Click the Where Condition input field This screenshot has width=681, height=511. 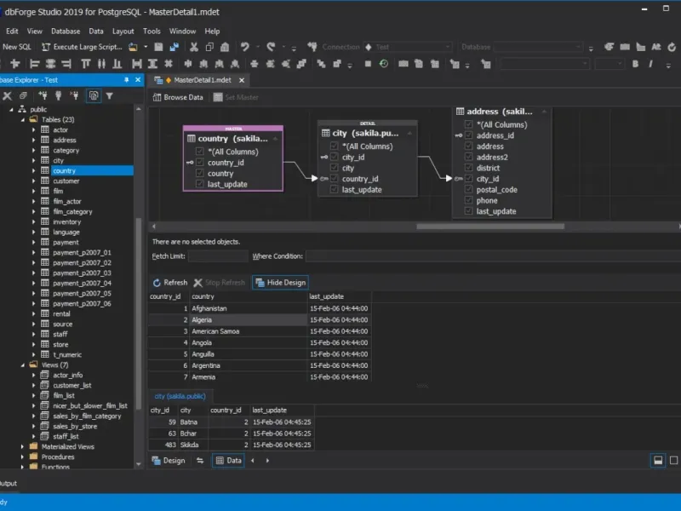coord(493,256)
